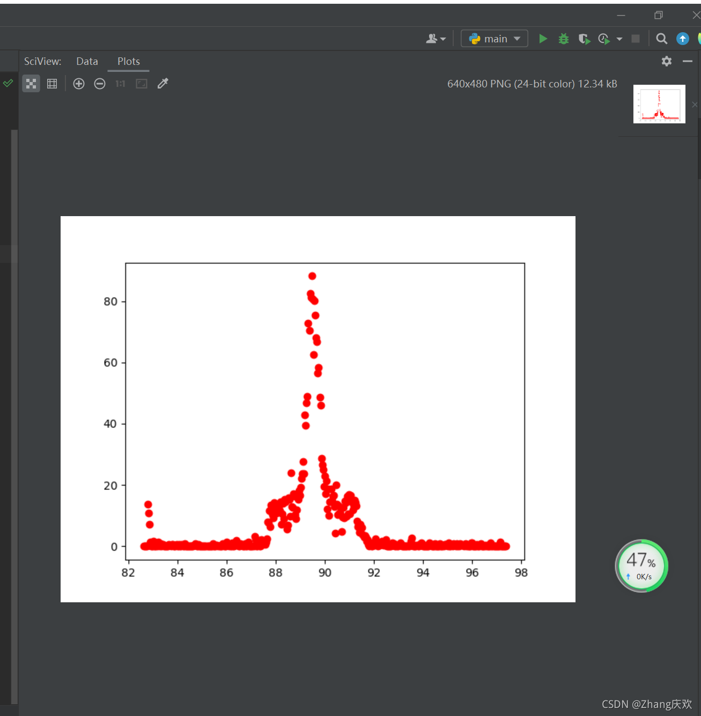This screenshot has width=701, height=716.
Task: Select the color eyedropper tool
Action: 163,83
